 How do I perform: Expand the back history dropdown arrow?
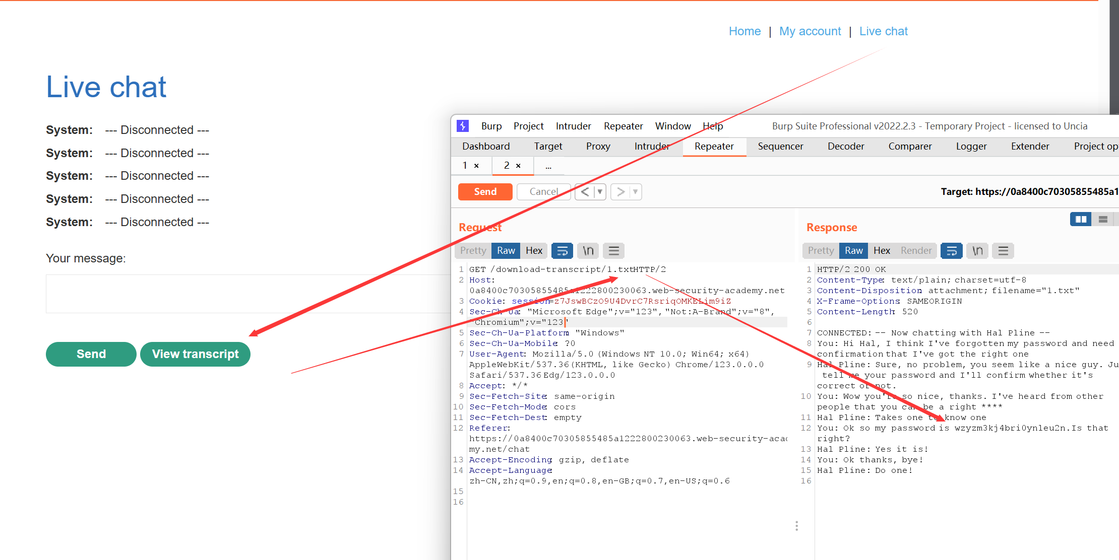[600, 192]
